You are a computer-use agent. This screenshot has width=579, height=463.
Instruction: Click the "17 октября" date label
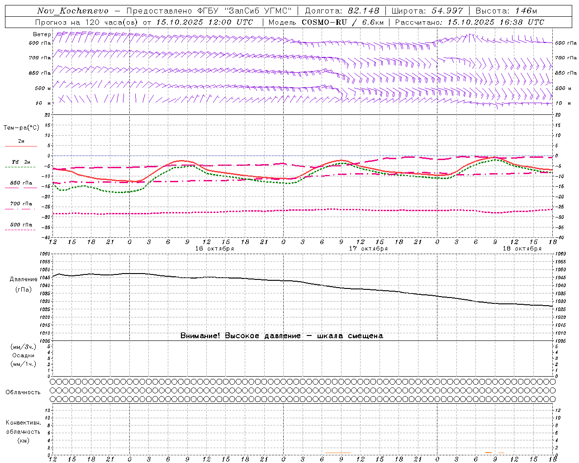click(368, 249)
